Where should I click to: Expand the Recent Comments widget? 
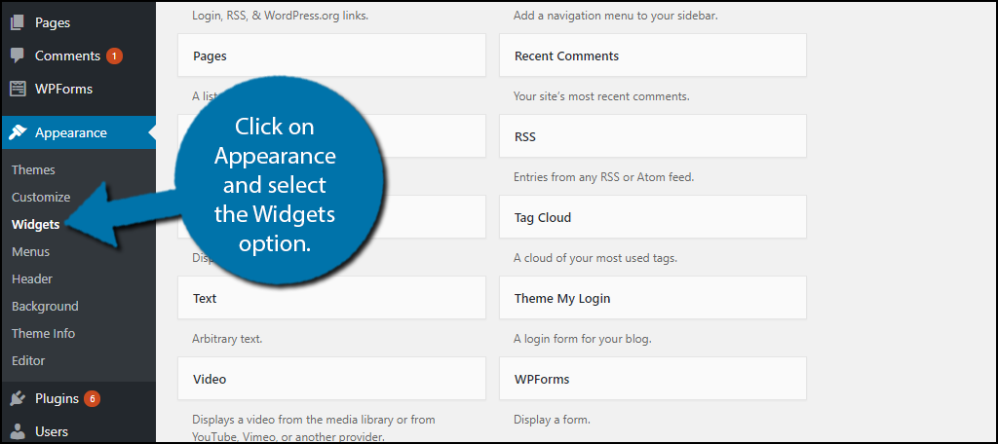click(x=652, y=55)
